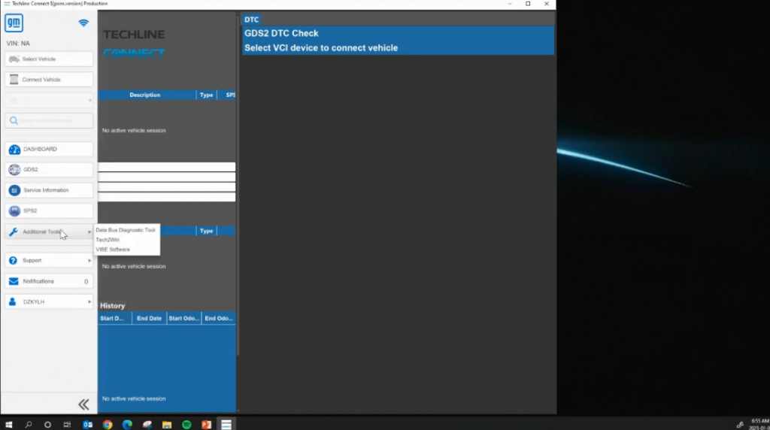The width and height of the screenshot is (770, 430).
Task: Click the GDS2 DTC Check heading
Action: pyautogui.click(x=281, y=33)
